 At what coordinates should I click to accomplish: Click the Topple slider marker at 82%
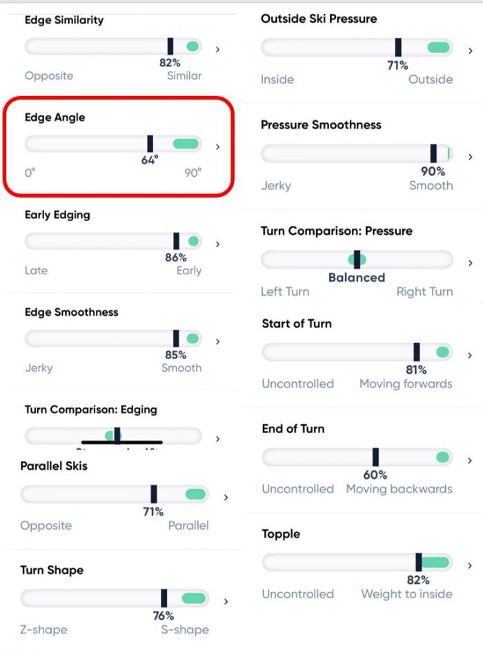point(419,562)
